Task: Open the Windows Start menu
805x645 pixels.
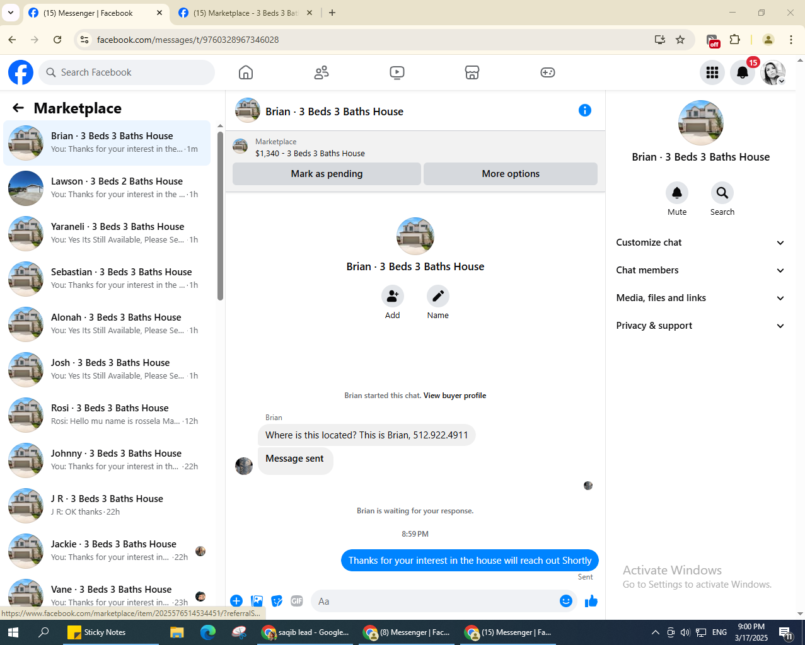Action: point(13,632)
